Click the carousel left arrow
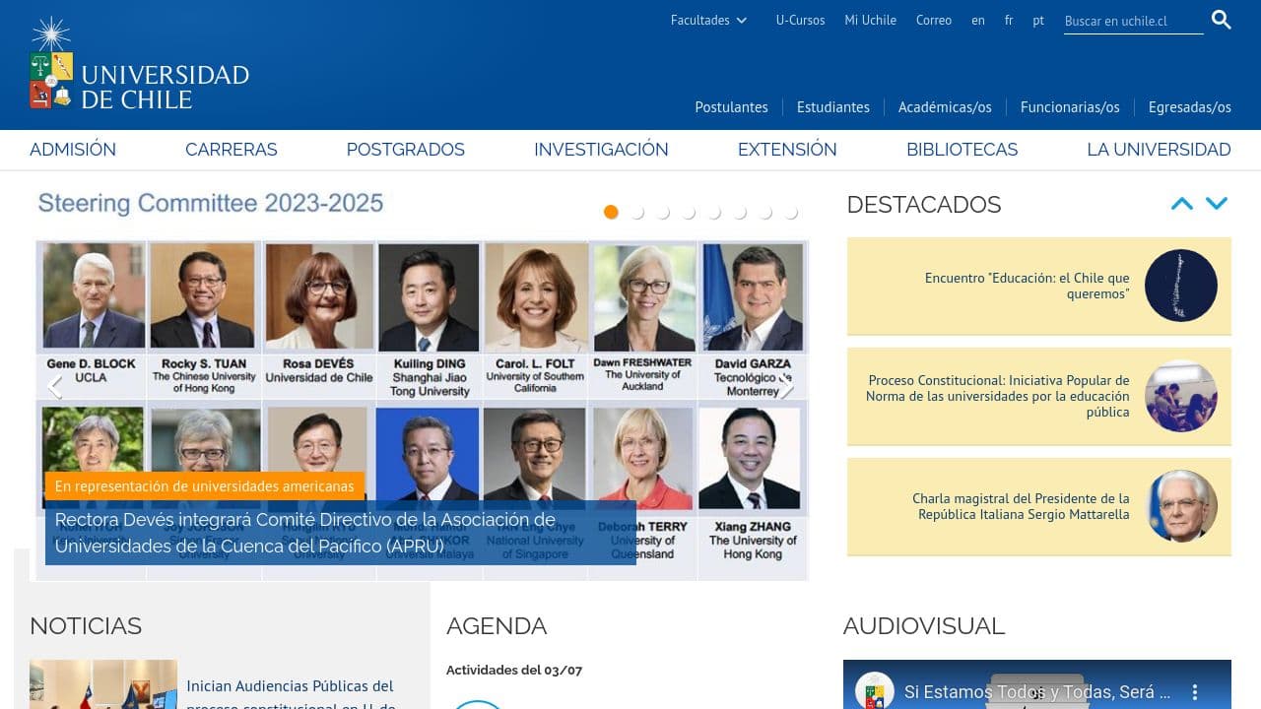This screenshot has height=709, width=1261. [55, 387]
